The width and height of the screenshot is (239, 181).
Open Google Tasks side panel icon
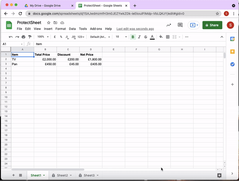click(232, 64)
